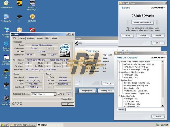
Task: Collapse the CPU Tests tree node
Action: coord(119,72)
